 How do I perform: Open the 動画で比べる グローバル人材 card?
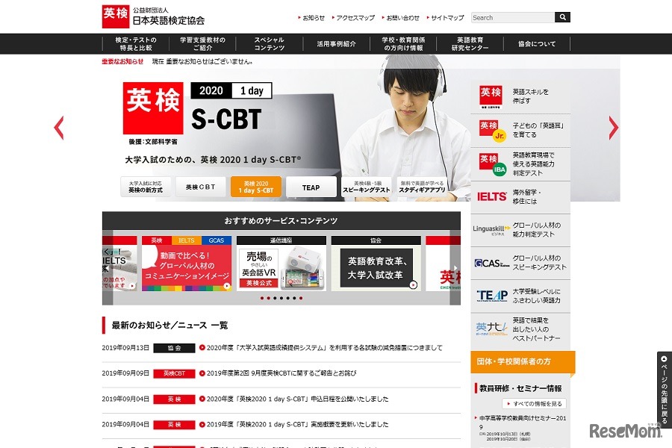click(x=187, y=264)
